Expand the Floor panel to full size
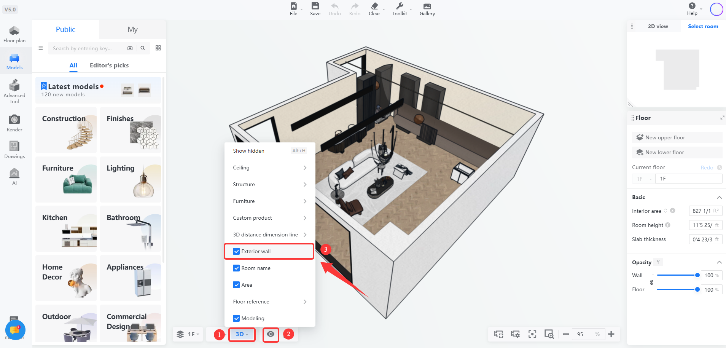Screen dimensions: 726x348 click(x=722, y=118)
